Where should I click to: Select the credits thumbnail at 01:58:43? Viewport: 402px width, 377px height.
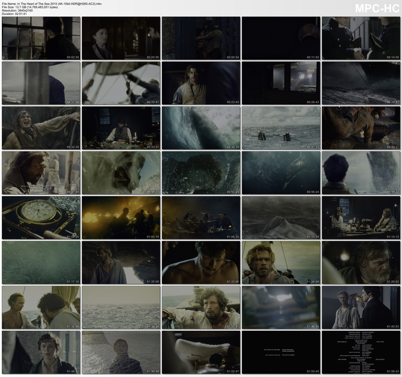[x=361, y=352]
